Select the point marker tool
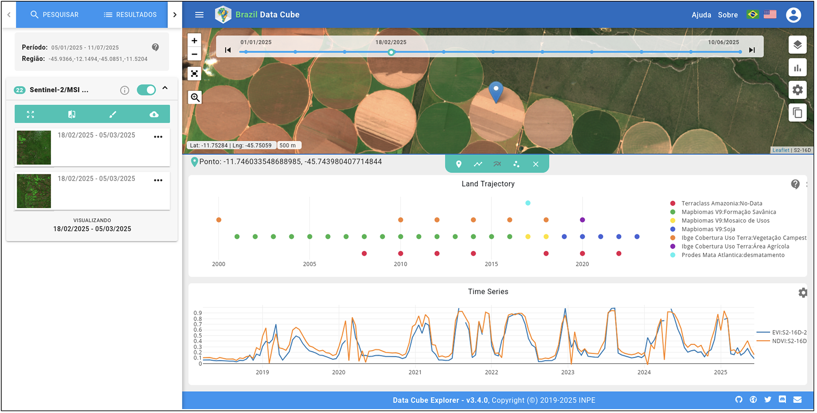817x413 pixels. point(458,164)
